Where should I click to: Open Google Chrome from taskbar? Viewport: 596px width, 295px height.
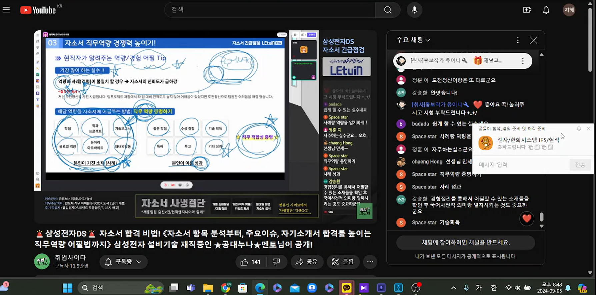click(x=225, y=288)
